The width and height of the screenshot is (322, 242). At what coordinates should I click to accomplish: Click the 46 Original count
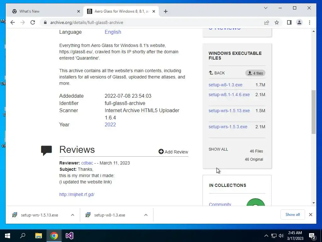coord(254,159)
